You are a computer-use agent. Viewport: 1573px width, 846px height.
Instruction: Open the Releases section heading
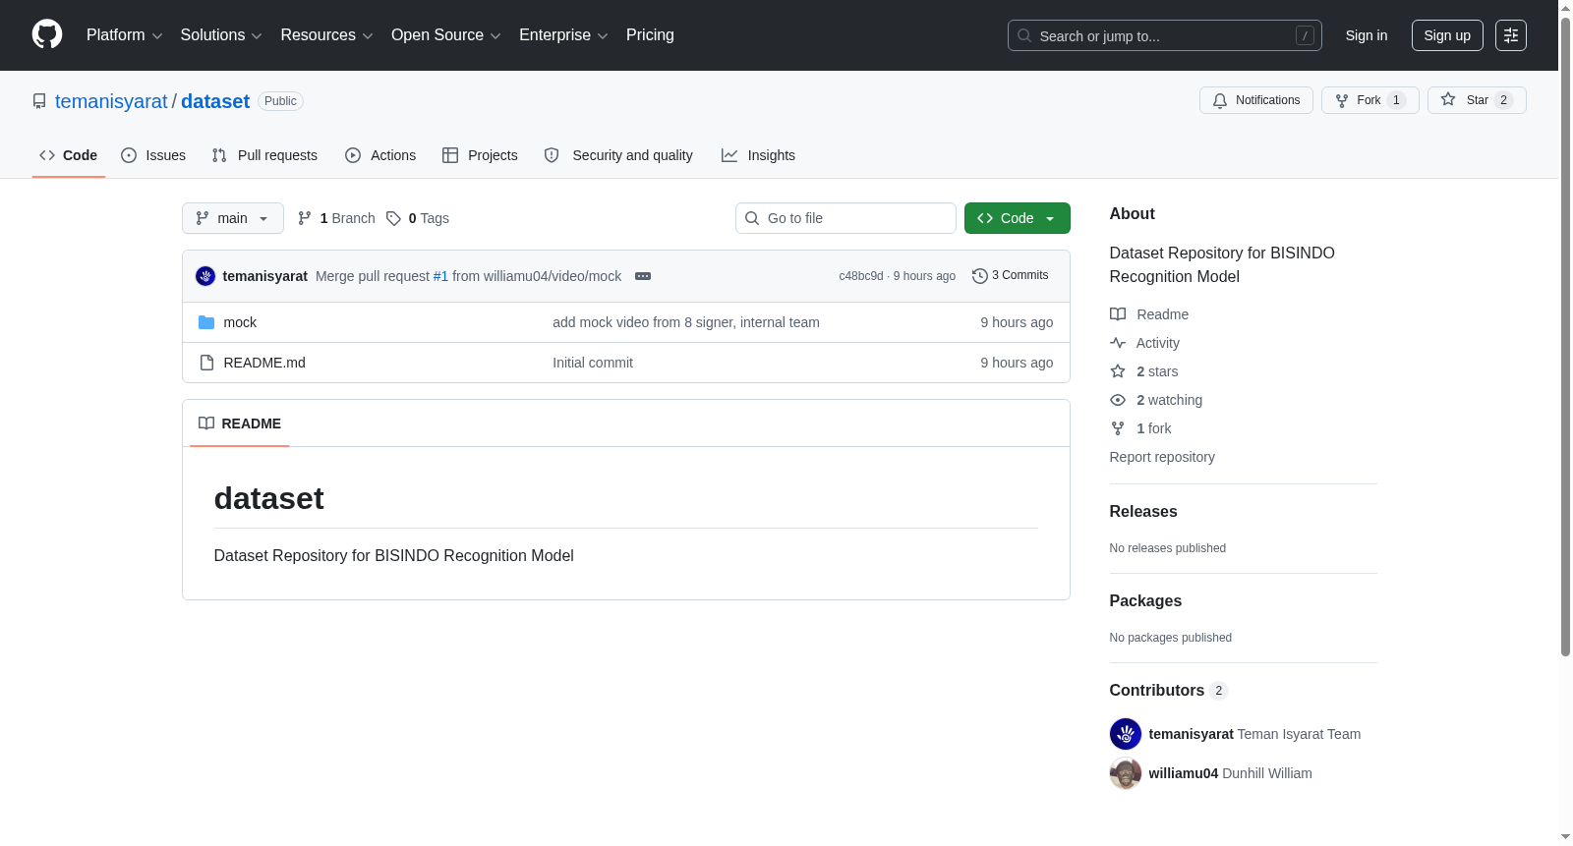[x=1143, y=511]
